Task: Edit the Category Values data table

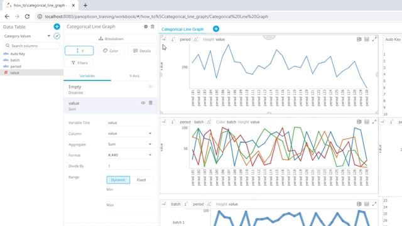Action: [x=57, y=36]
